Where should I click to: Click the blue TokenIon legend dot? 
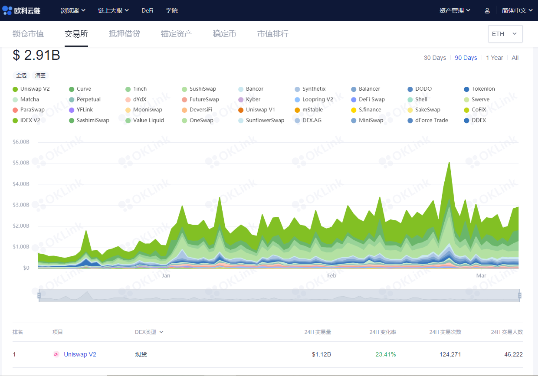[x=466, y=89]
